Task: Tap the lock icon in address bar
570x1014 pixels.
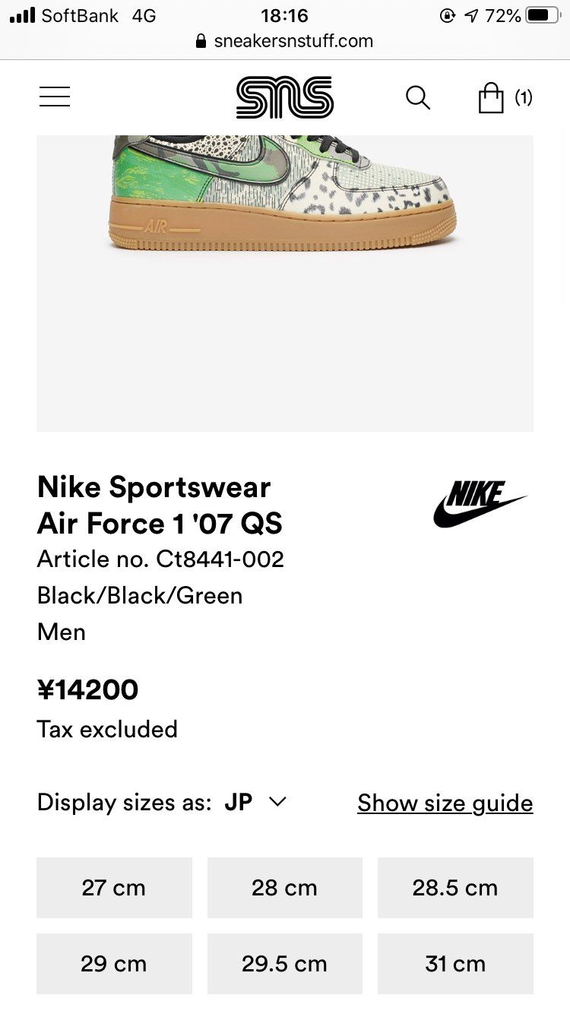Action: (x=201, y=41)
